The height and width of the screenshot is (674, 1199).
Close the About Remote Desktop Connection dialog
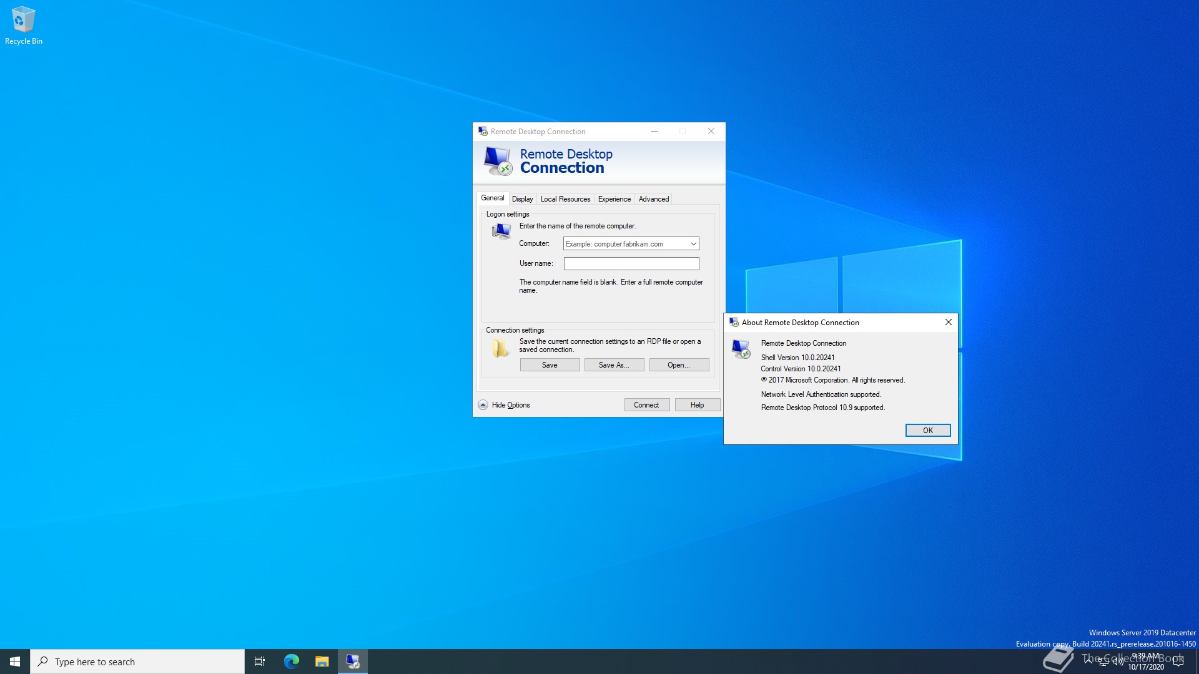point(948,323)
